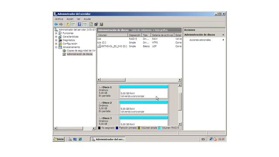Expand the Configuración tree node

[56, 44]
